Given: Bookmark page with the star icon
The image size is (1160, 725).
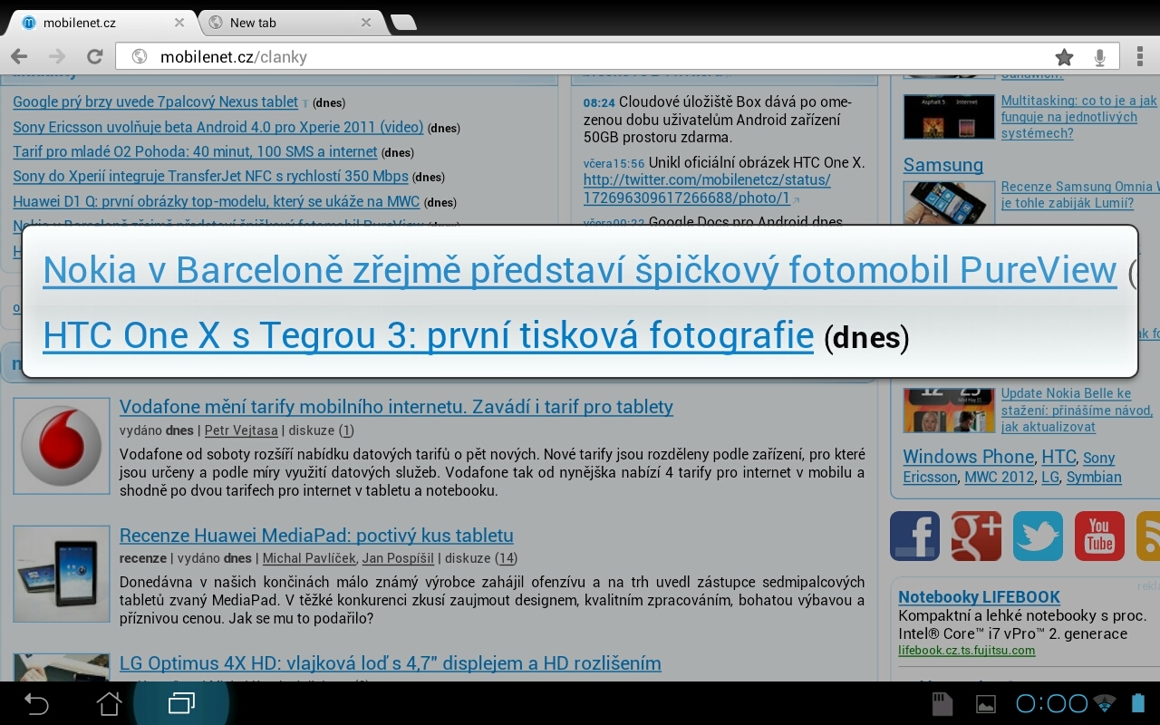Looking at the screenshot, I should (1064, 57).
